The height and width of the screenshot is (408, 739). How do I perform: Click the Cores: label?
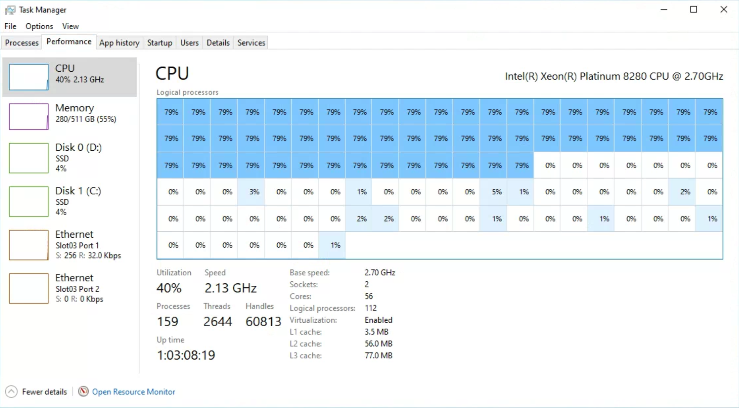click(301, 296)
